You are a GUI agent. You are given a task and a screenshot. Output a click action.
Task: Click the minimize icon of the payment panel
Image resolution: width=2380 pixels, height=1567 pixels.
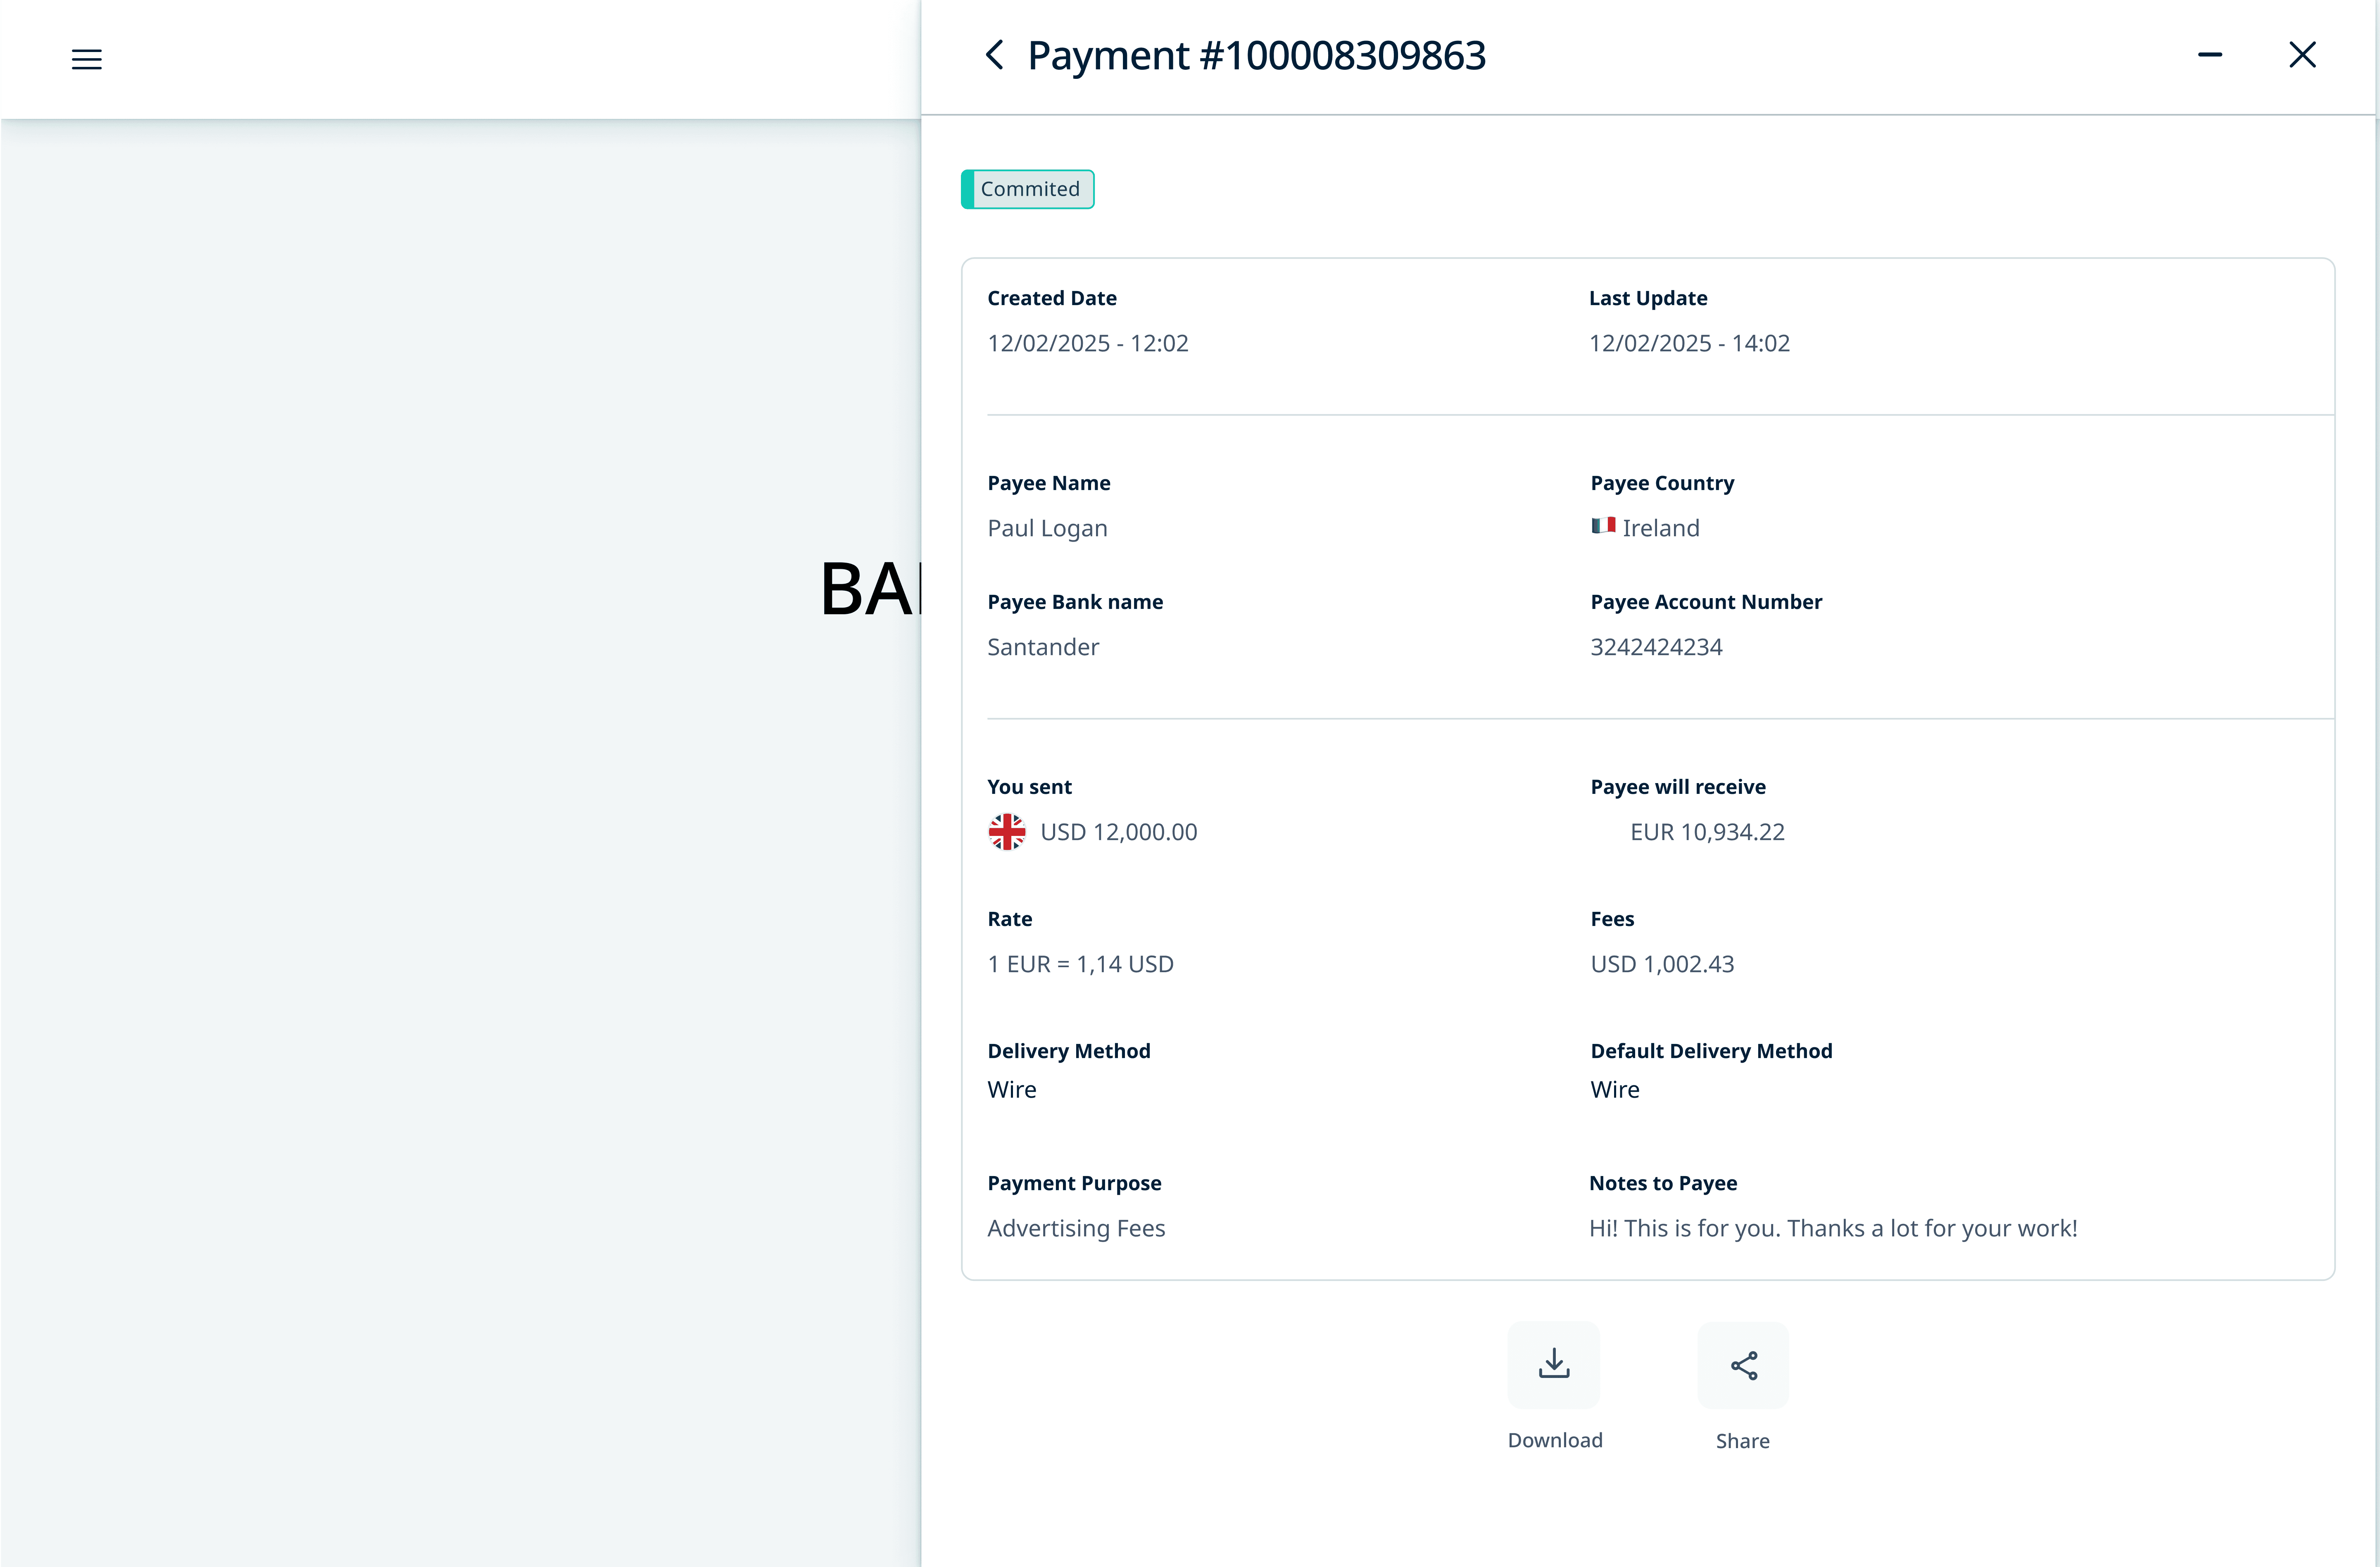2210,55
